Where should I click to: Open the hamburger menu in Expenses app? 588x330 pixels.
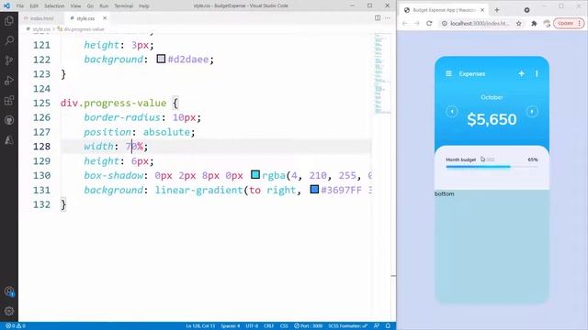pyautogui.click(x=448, y=73)
